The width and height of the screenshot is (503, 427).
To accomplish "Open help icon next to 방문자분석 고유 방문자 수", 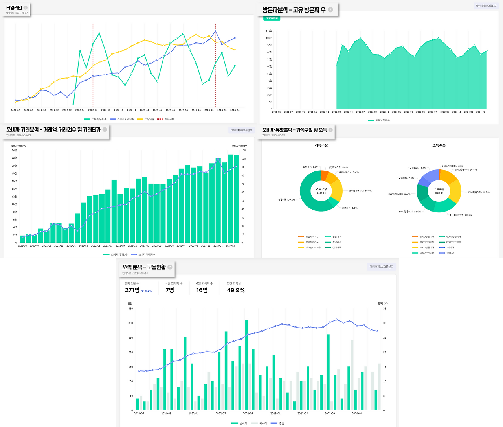I will click(x=330, y=9).
